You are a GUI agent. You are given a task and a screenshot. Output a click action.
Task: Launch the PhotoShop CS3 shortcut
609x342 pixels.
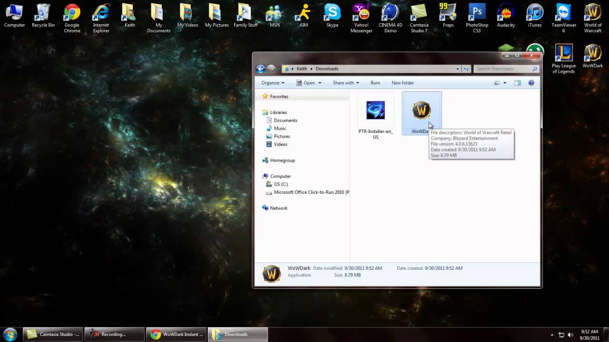[477, 19]
